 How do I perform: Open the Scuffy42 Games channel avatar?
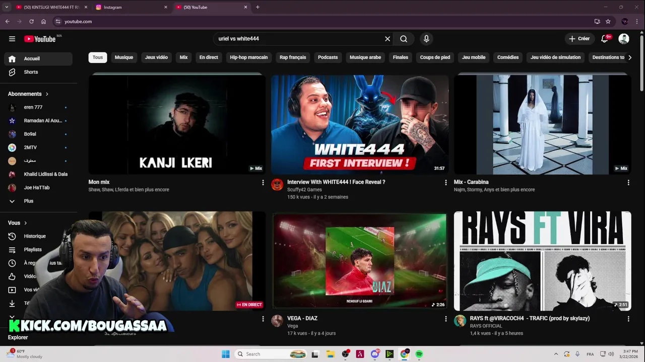coord(277,185)
